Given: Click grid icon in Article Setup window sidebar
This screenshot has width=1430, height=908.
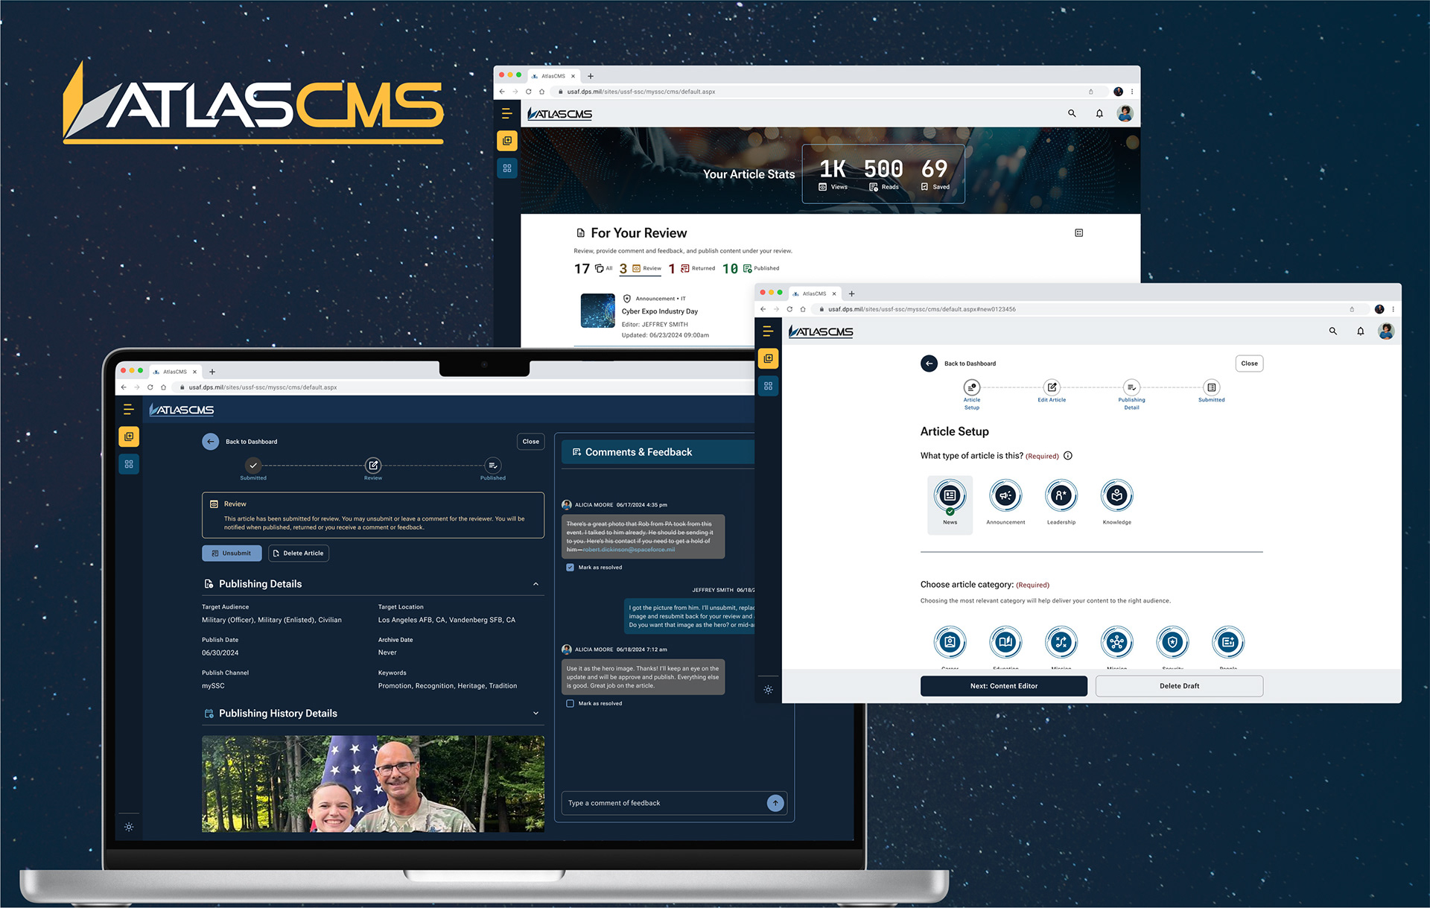Looking at the screenshot, I should point(768,386).
